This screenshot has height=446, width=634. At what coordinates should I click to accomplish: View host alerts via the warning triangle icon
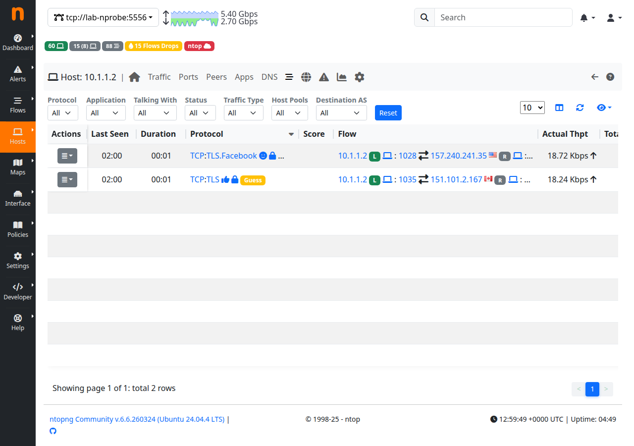pyautogui.click(x=323, y=77)
